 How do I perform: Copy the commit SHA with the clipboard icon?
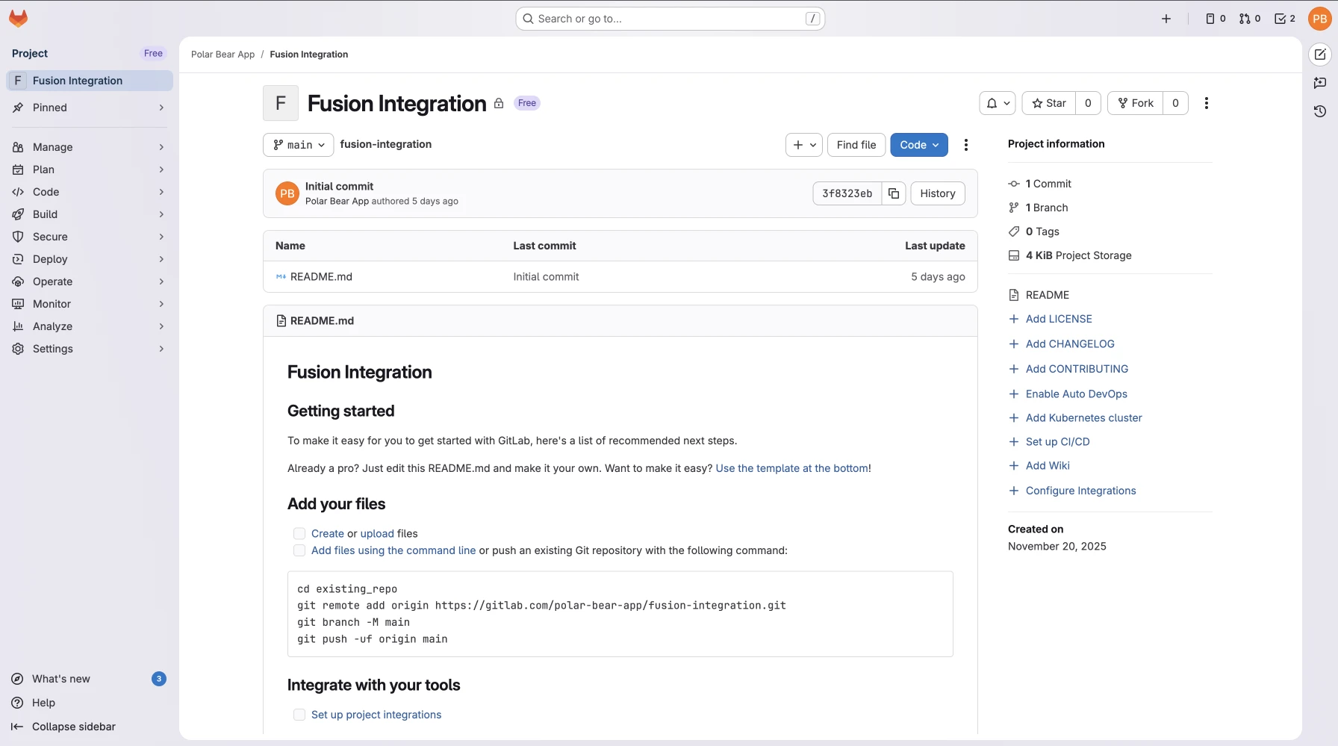tap(894, 193)
